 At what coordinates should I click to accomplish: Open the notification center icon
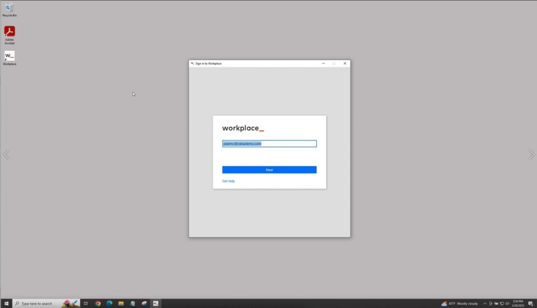530,303
